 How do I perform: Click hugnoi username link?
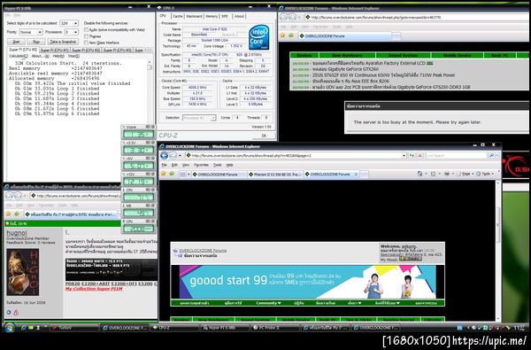[x=17, y=233]
